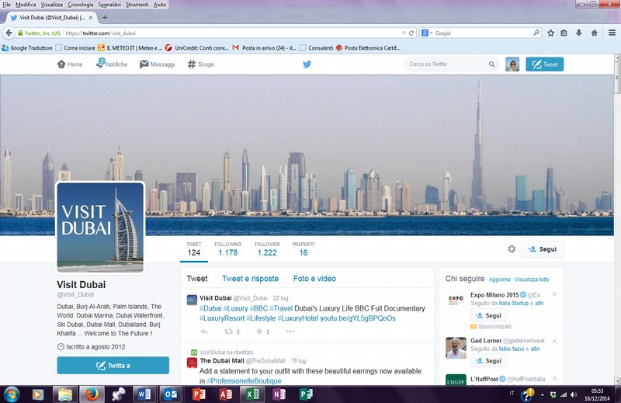Click the reply arrow under Visit Dubai tweet

204,332
